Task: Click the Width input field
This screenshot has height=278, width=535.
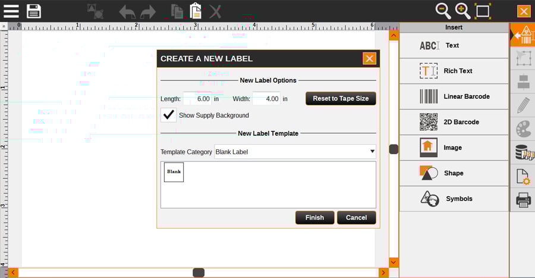Action: pyautogui.click(x=266, y=99)
